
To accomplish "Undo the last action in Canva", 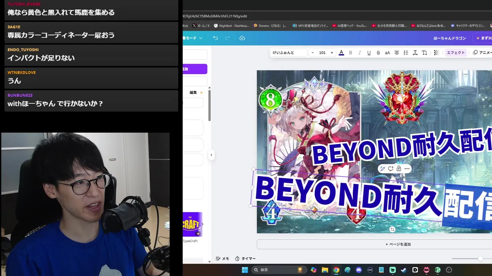I will (x=215, y=38).
